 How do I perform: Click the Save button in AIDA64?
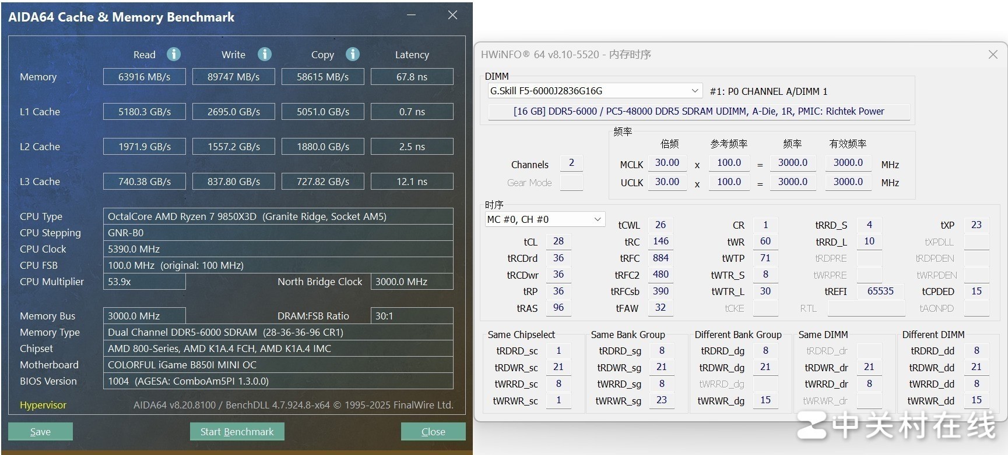(40, 431)
